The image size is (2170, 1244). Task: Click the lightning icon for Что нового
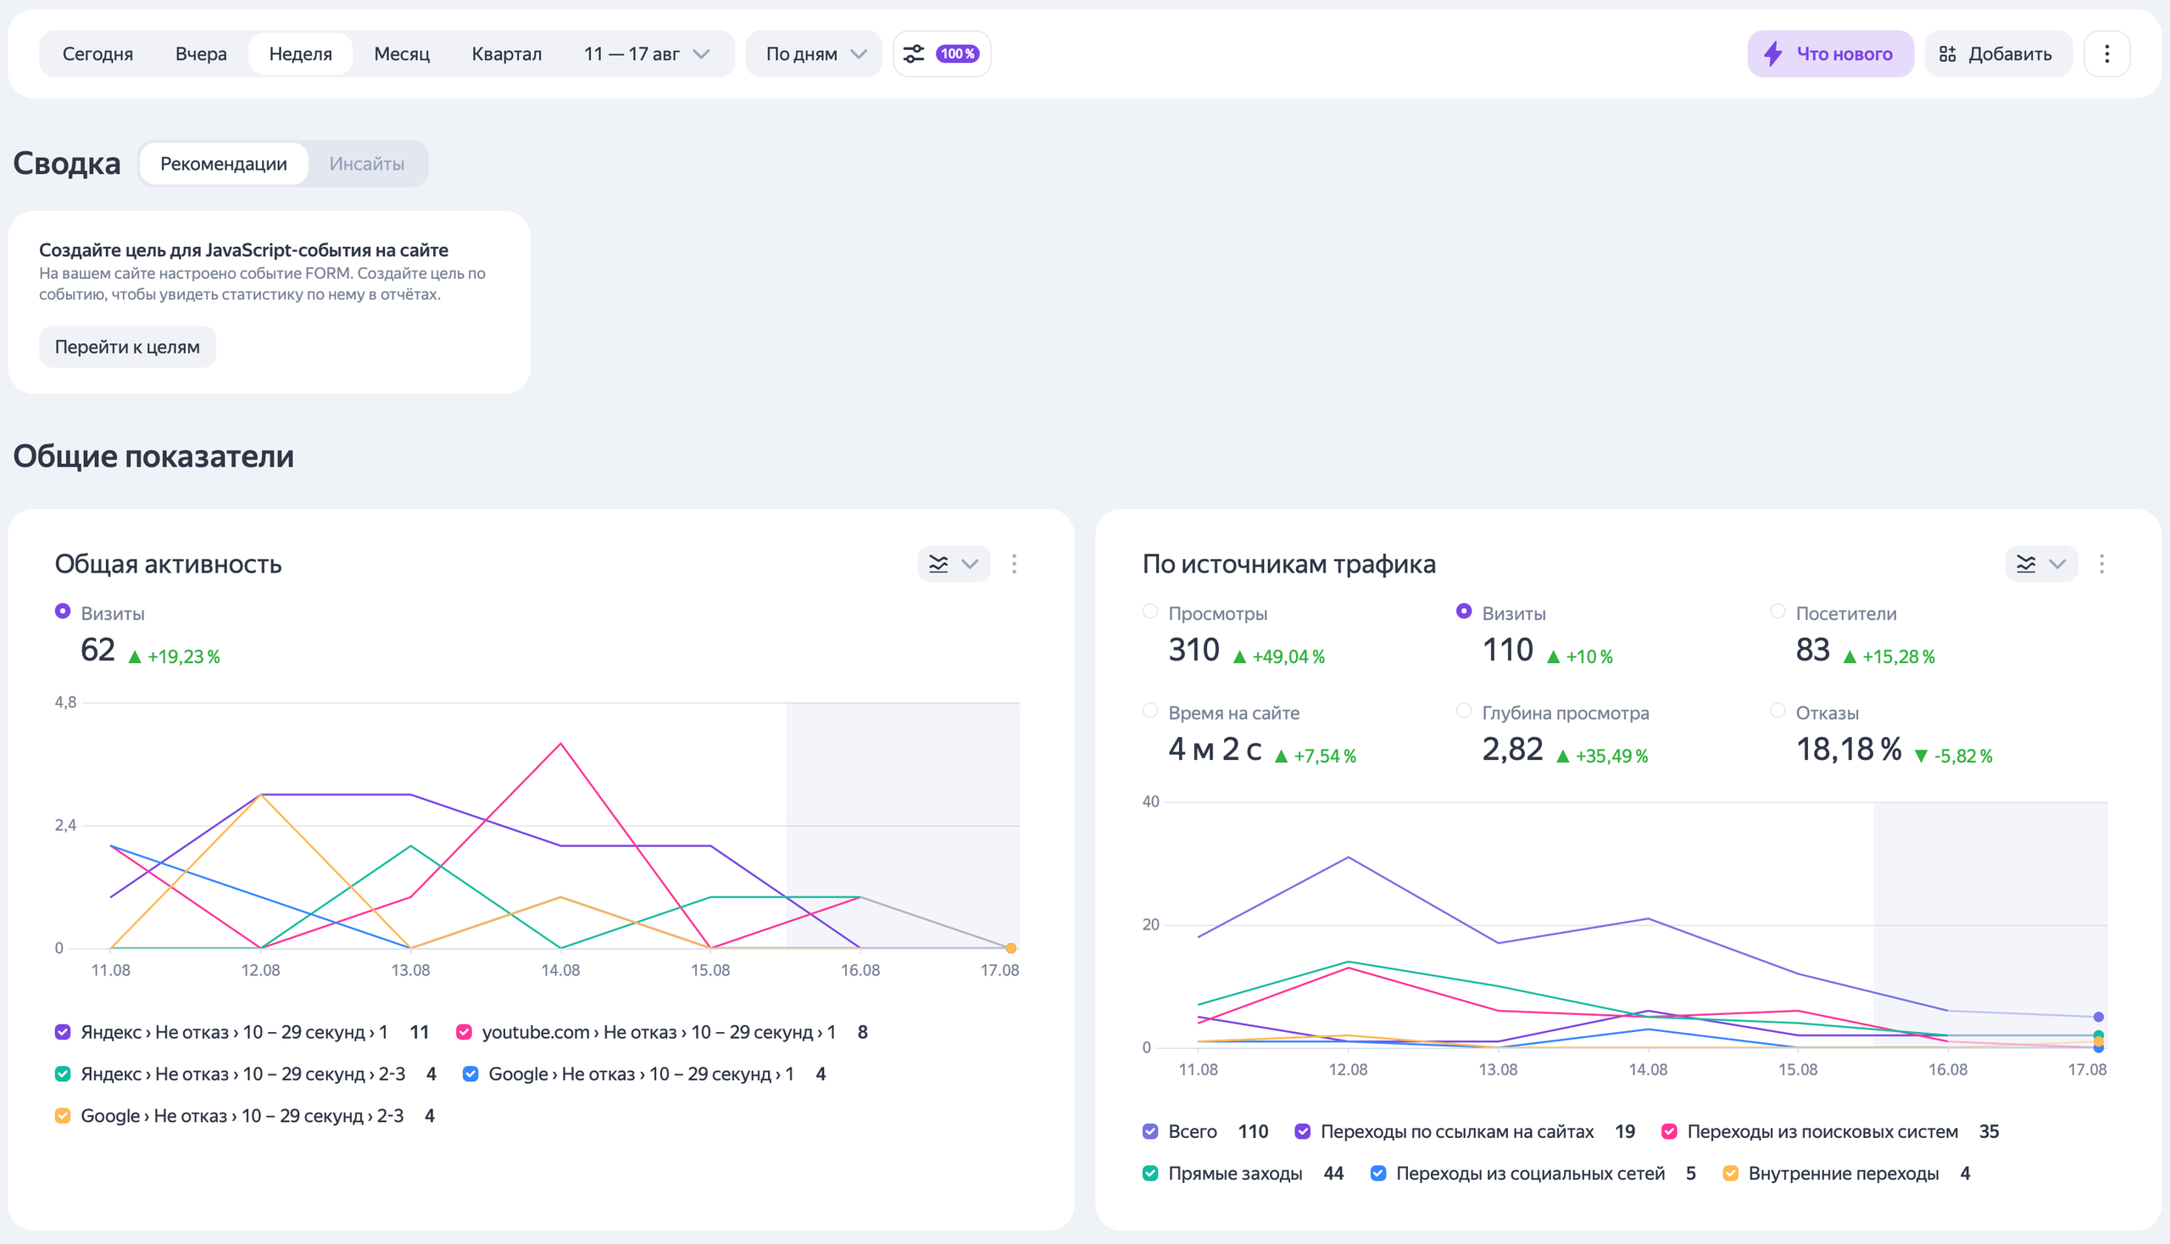click(x=1774, y=53)
